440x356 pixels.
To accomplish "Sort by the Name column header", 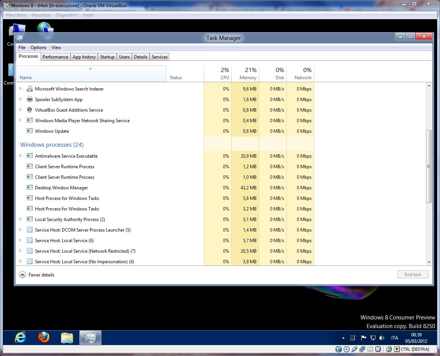I will [x=92, y=74].
